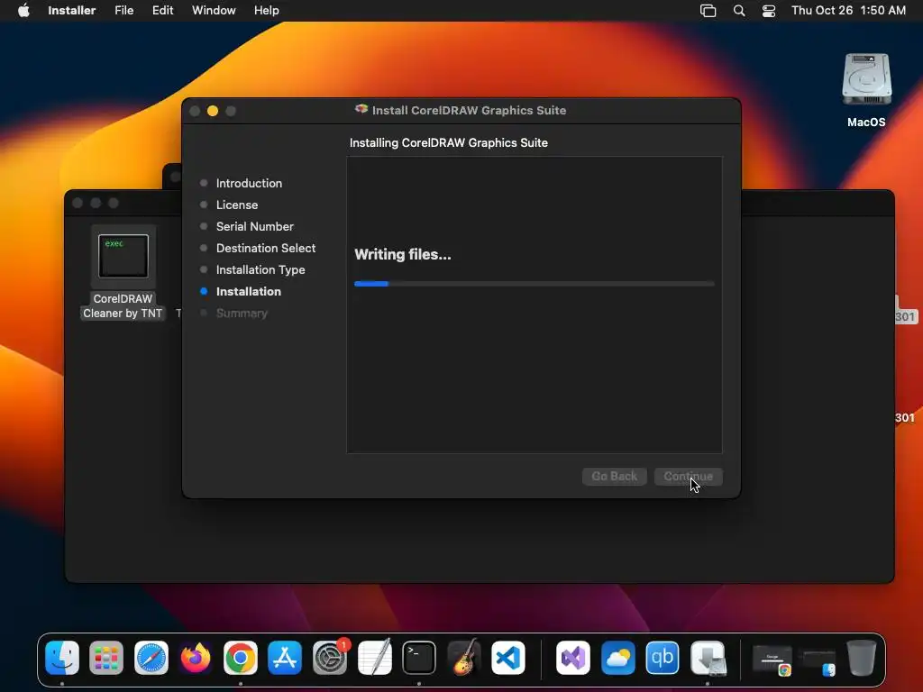Select the Destination Select step
923x692 pixels.
pyautogui.click(x=266, y=249)
